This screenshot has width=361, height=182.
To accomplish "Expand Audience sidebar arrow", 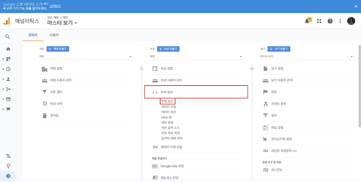I will [x=3, y=79].
